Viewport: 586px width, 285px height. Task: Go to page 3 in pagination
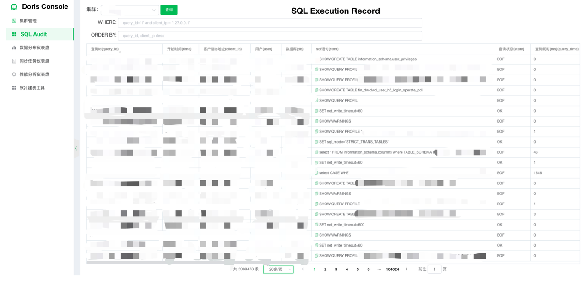(x=336, y=269)
